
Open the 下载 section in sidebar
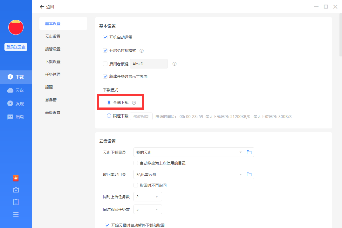point(16,77)
